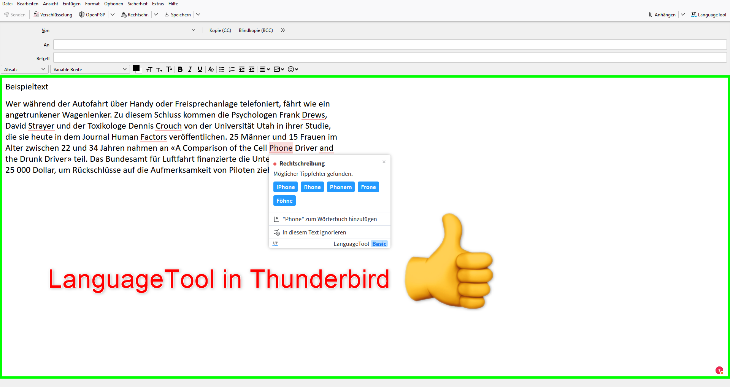
Task: Click the LanguageTool logo in popup footer
Action: (x=276, y=244)
